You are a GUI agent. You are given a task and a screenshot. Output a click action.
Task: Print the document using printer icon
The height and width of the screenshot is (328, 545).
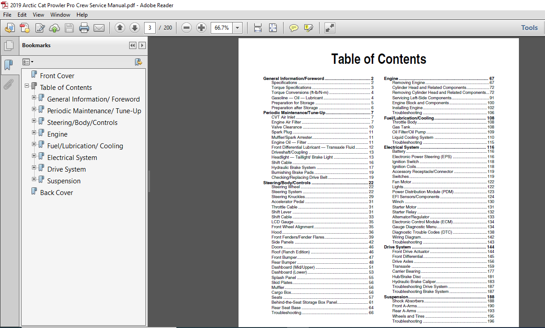[84, 28]
